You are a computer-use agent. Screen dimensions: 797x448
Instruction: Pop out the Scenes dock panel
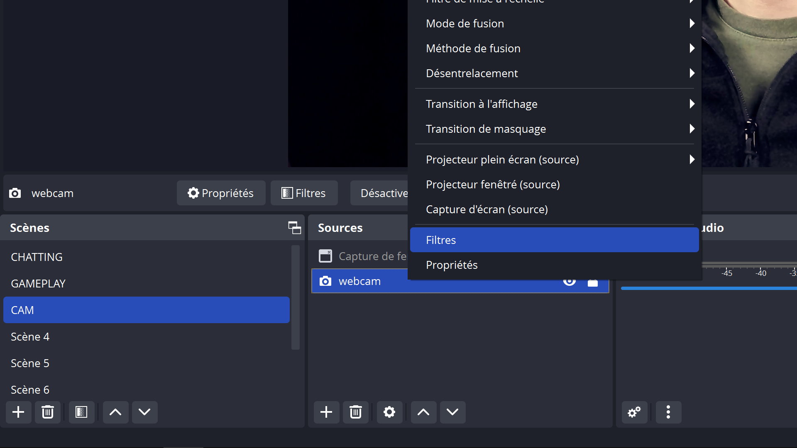(x=294, y=227)
